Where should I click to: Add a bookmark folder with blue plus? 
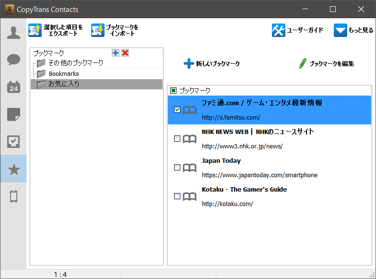(116, 53)
